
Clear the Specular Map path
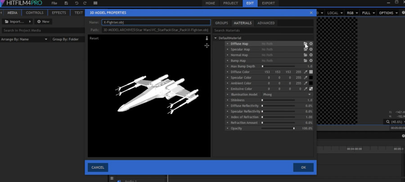[x=311, y=49]
